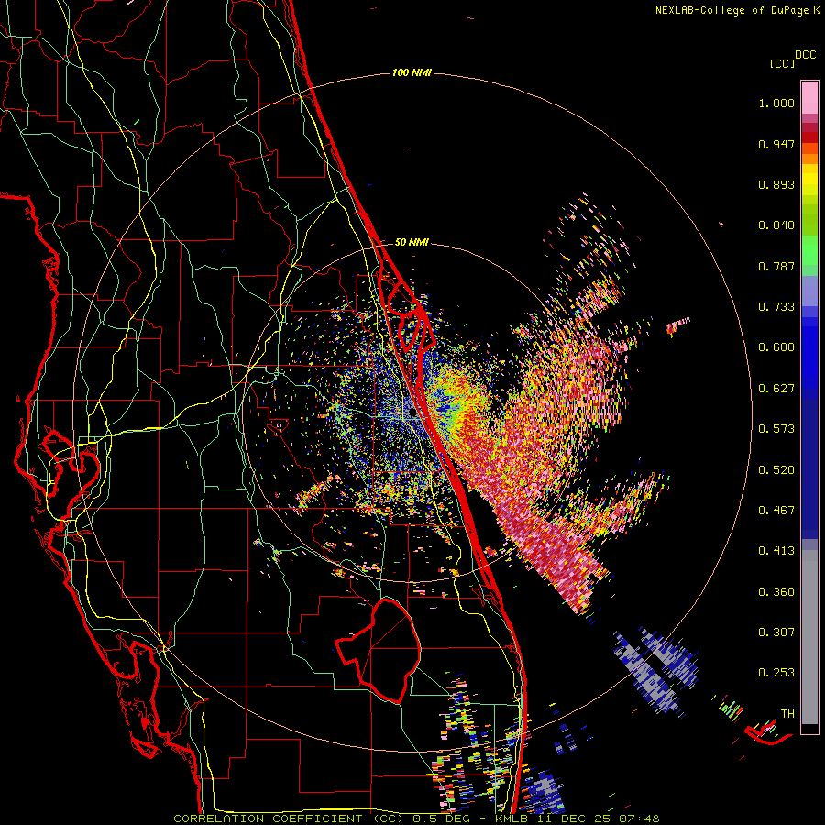Click the 0.947 scale value
Viewport: 825px width, 825px height.
click(776, 144)
